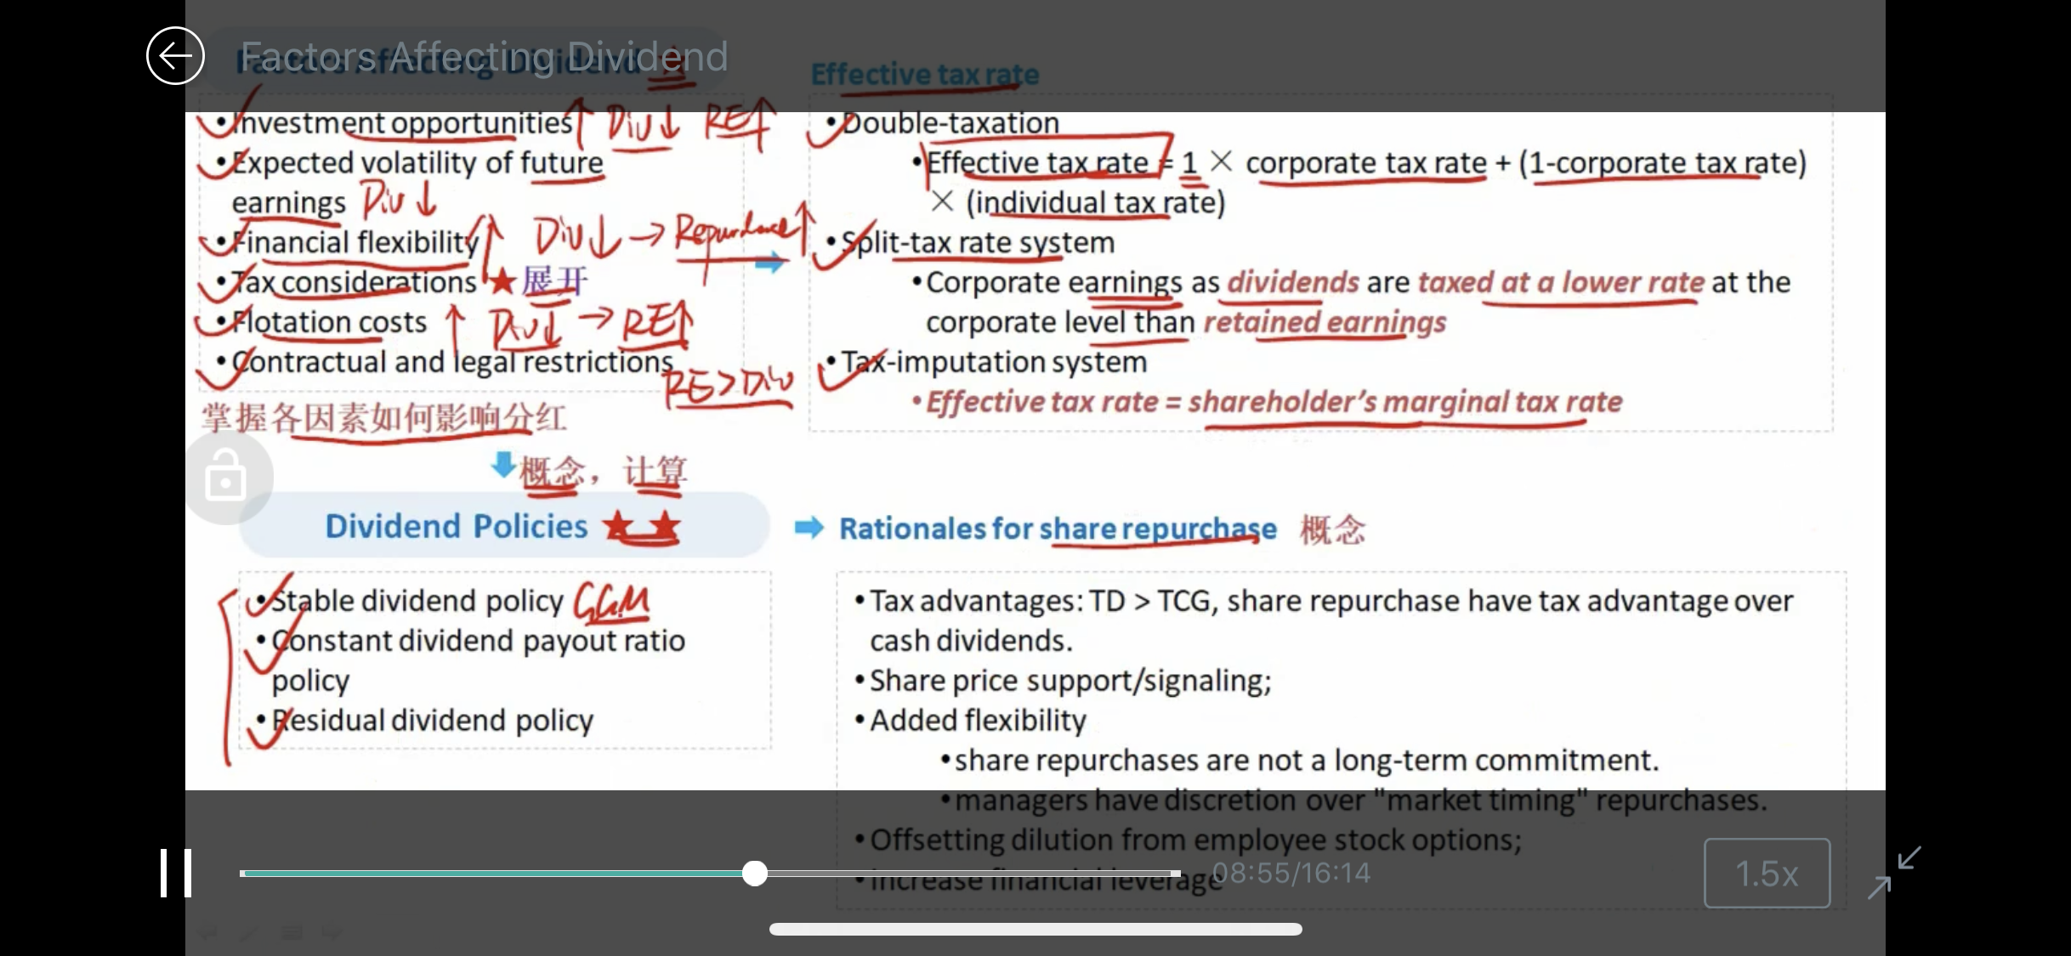Exit fullscreen with the shrink arrows
Screen dimensions: 2071x956
point(1894,873)
